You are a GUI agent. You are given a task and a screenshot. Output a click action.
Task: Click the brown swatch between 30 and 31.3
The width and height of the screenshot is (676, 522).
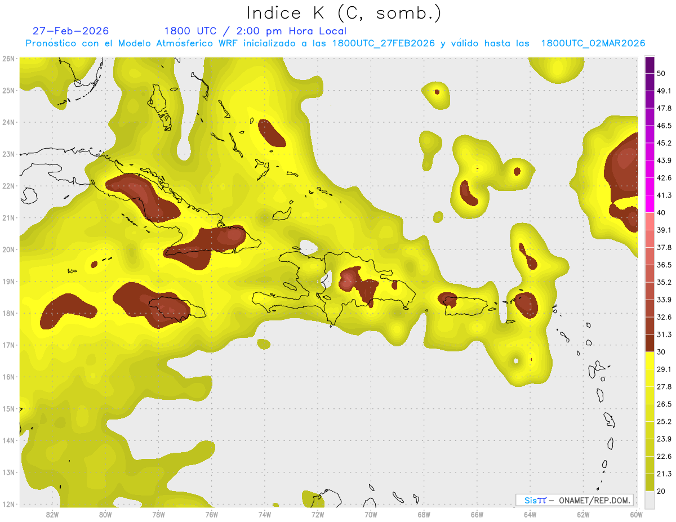[x=650, y=343]
